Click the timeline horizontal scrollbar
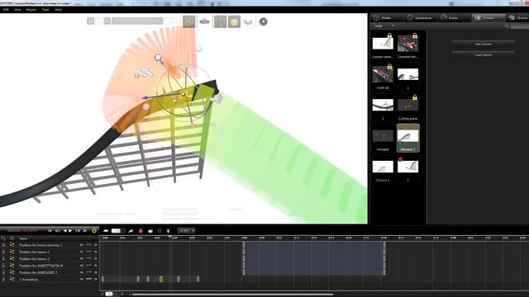This screenshot has height=297, width=529. tap(232, 295)
